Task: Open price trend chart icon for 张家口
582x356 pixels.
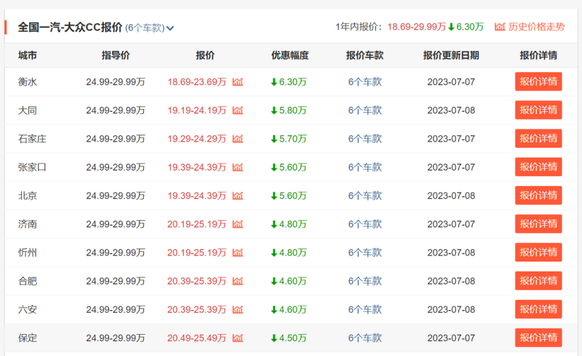Action: pyautogui.click(x=238, y=167)
